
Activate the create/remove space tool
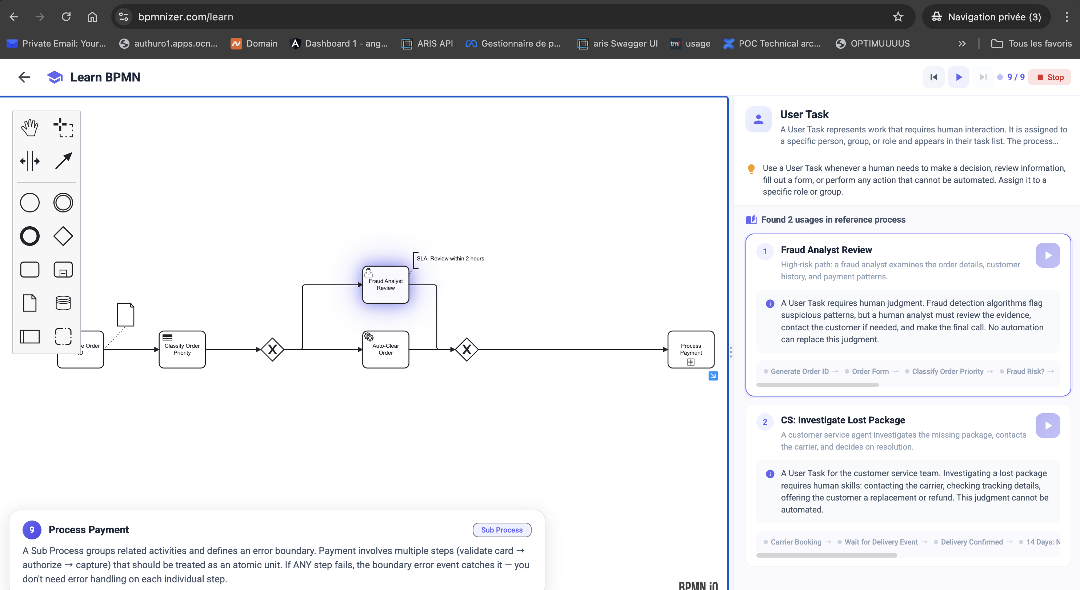tap(29, 161)
